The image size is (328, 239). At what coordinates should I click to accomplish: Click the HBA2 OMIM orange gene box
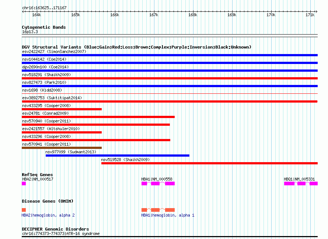click(24, 210)
